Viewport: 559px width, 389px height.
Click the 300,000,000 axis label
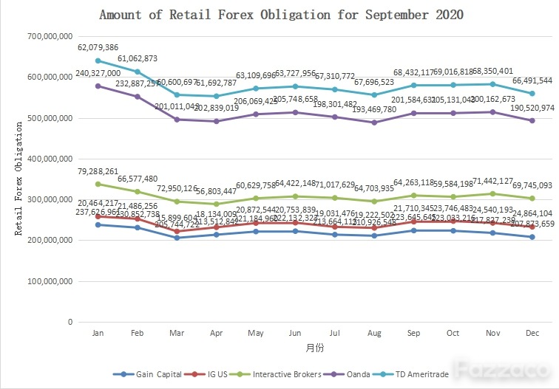50,199
